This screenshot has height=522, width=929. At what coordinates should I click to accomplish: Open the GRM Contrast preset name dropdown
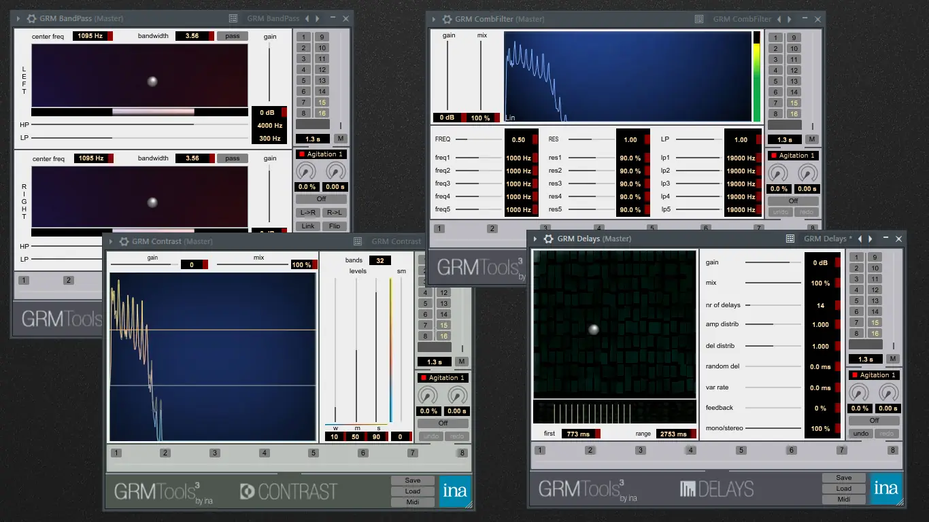point(396,241)
